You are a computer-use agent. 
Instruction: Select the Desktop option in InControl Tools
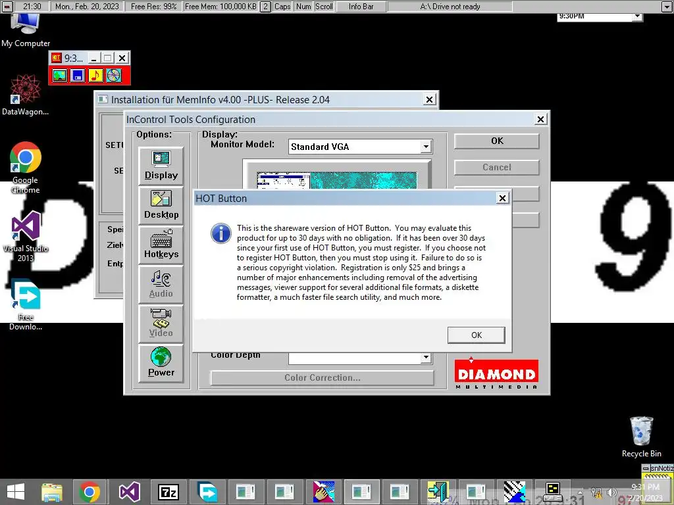(x=161, y=206)
